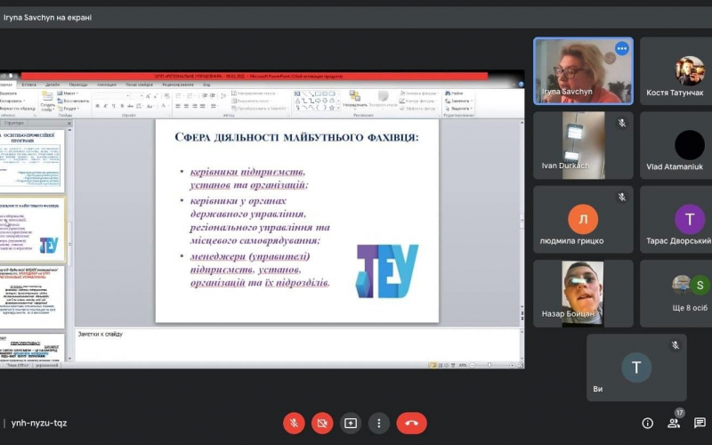Toggle italic К formatting

(105, 106)
